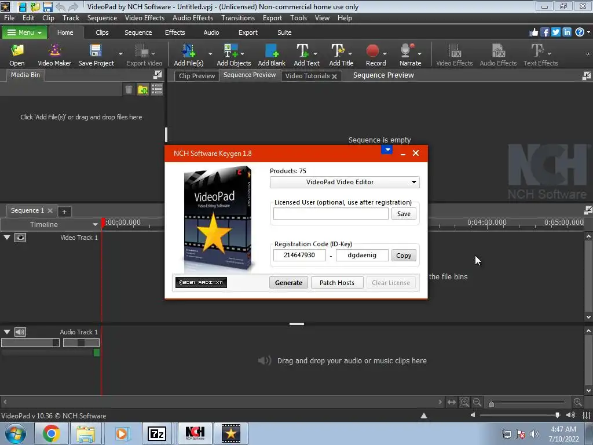Click the timeline zoom out magnifier

point(477,402)
